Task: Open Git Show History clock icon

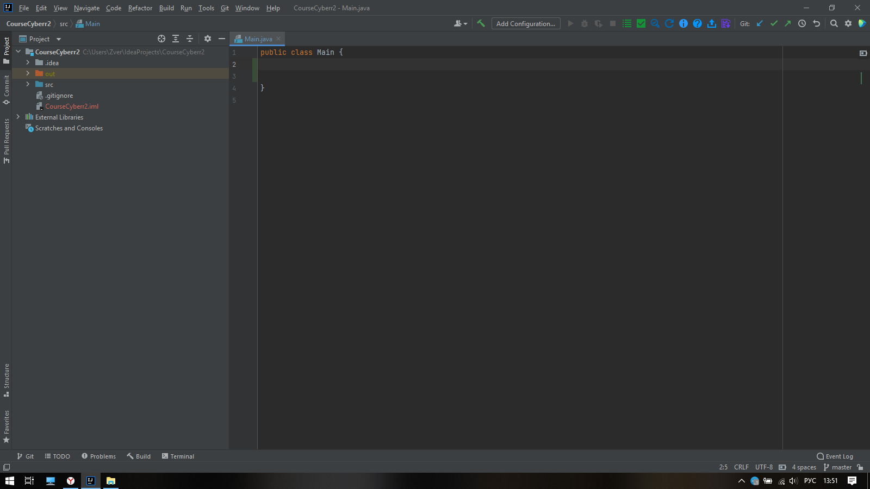Action: [802, 23]
